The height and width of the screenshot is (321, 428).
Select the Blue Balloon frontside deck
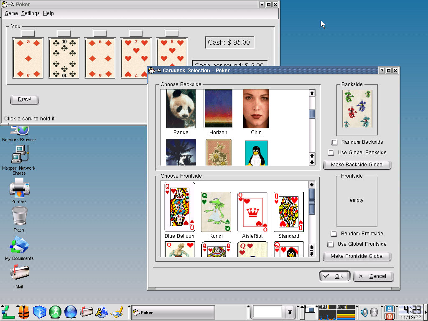(179, 207)
